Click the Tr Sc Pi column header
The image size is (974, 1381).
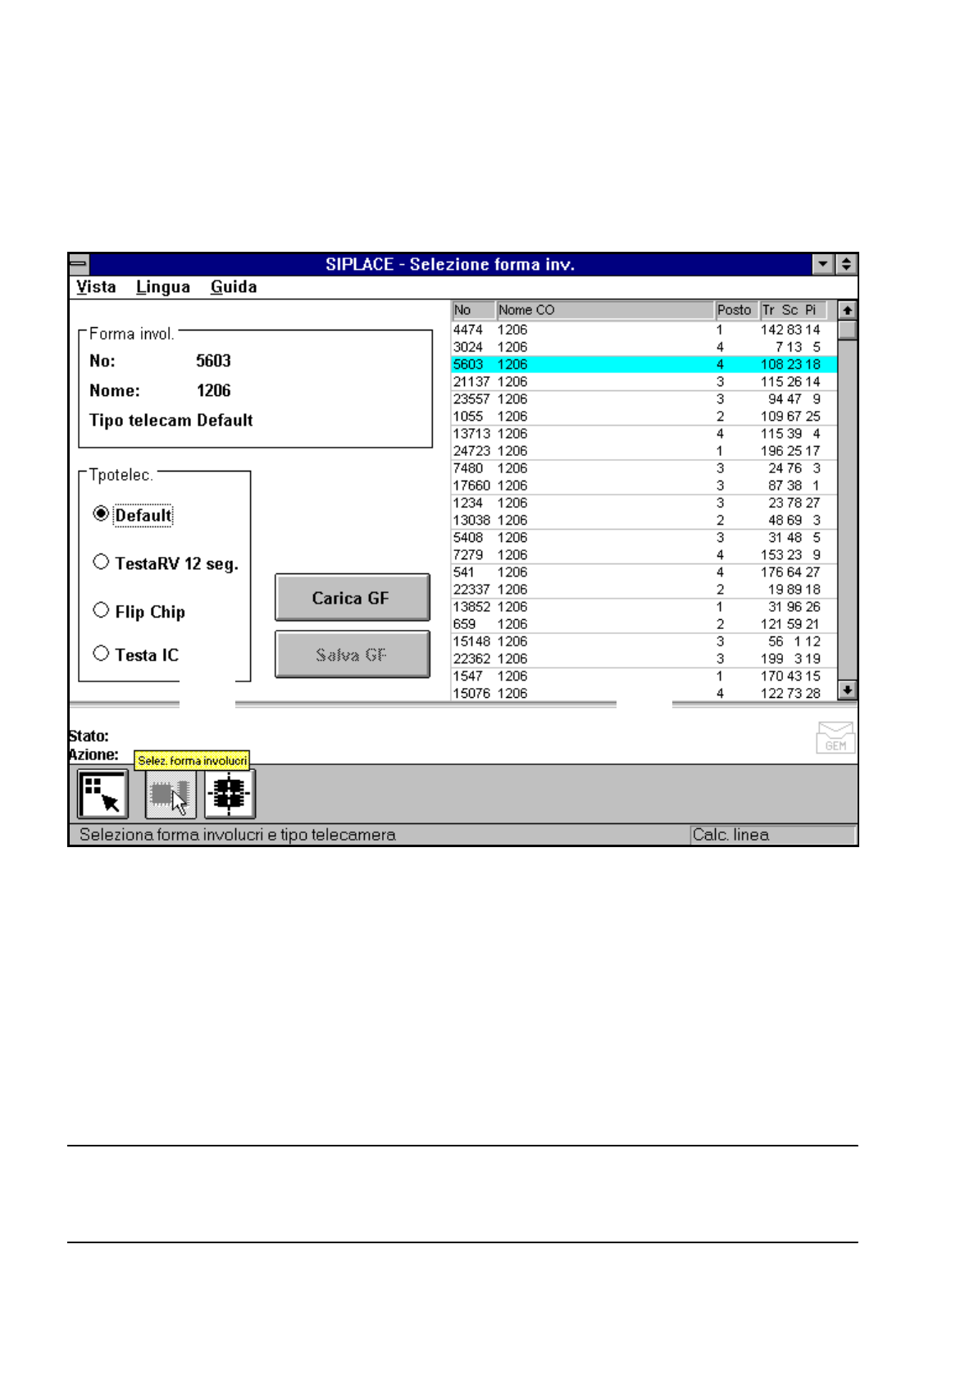[x=793, y=310]
